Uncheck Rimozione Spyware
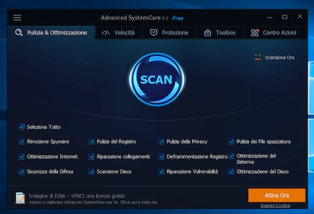This screenshot has width=314, height=214. click(21, 141)
